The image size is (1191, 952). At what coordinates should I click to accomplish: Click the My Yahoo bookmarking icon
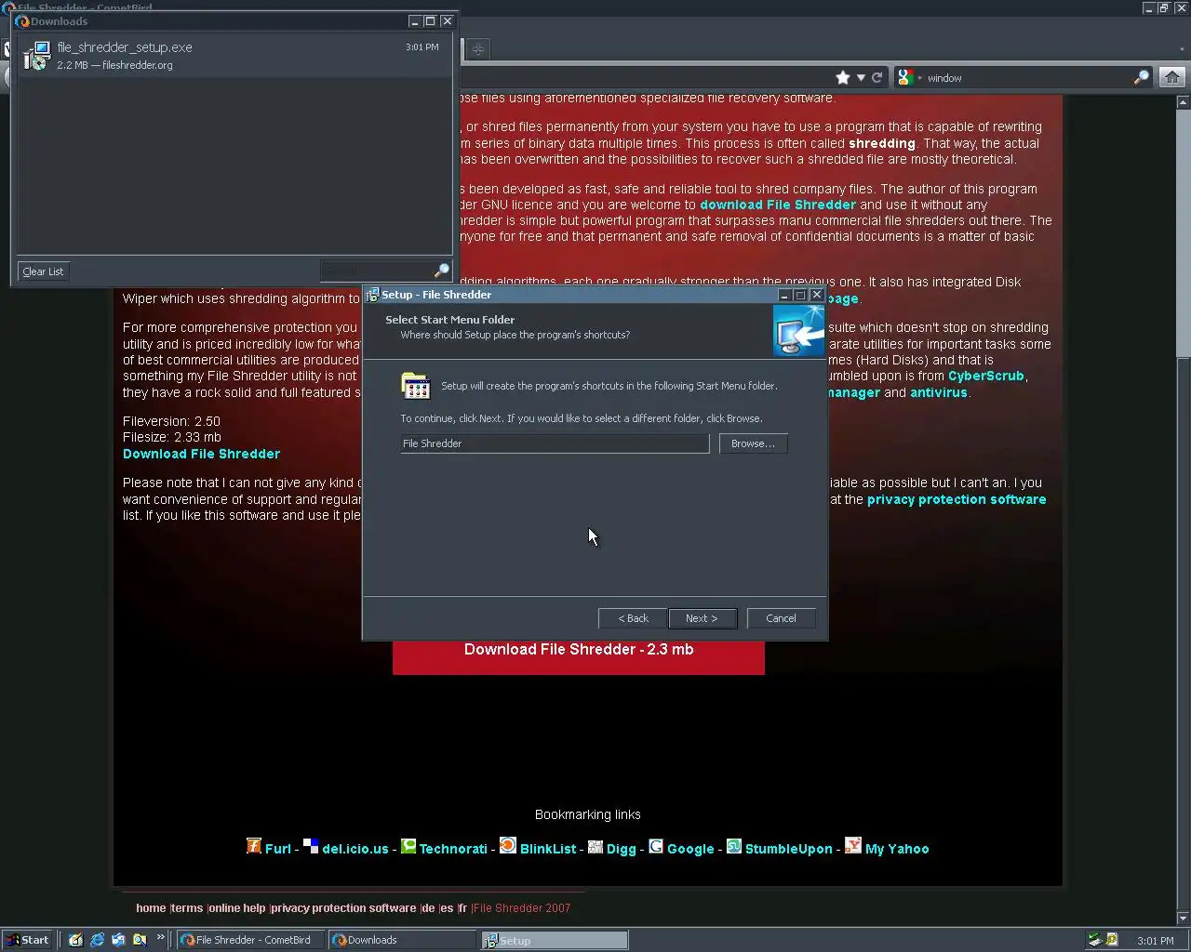point(853,846)
